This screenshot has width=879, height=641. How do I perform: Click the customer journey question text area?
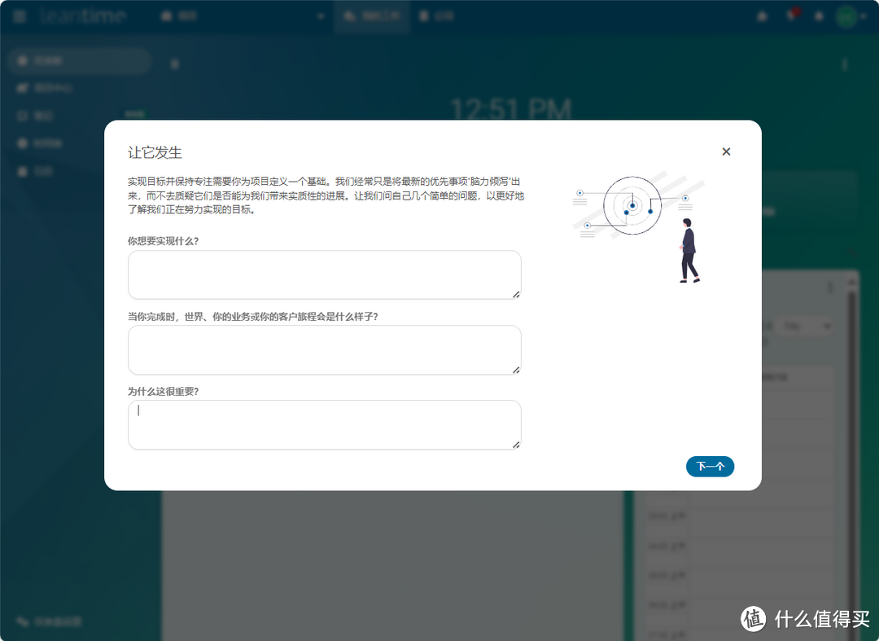pyautogui.click(x=324, y=349)
